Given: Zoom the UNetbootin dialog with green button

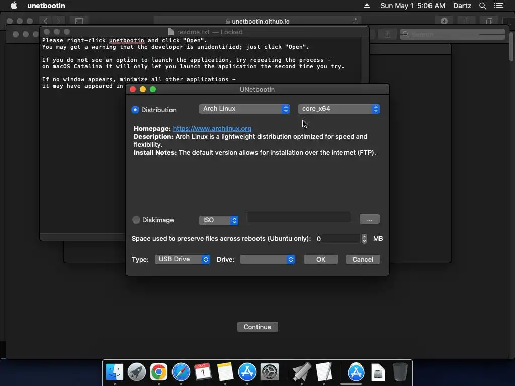Looking at the screenshot, I should tap(153, 89).
